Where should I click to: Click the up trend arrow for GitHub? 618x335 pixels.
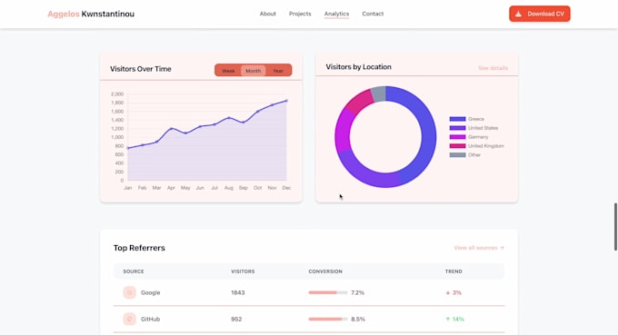click(448, 320)
